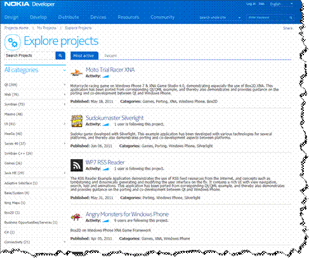Click the Log in link

(x=251, y=4)
